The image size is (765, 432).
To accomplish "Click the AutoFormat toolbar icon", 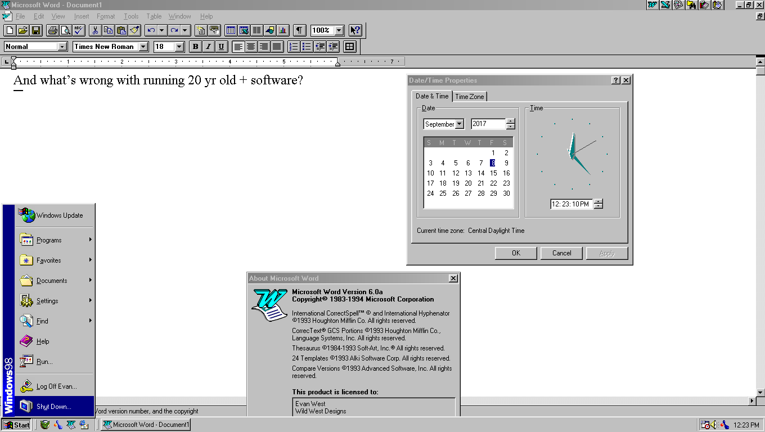I will (x=201, y=30).
